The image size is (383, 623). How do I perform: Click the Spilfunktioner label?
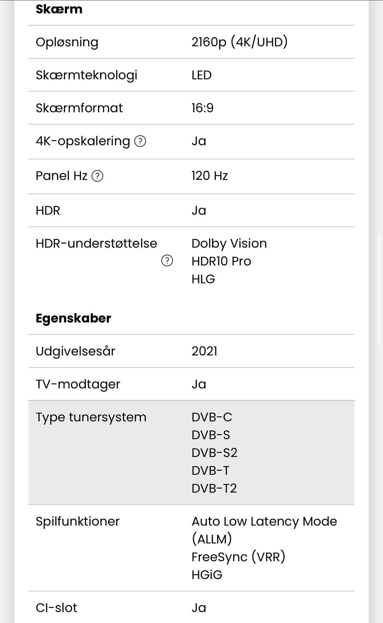click(x=77, y=521)
